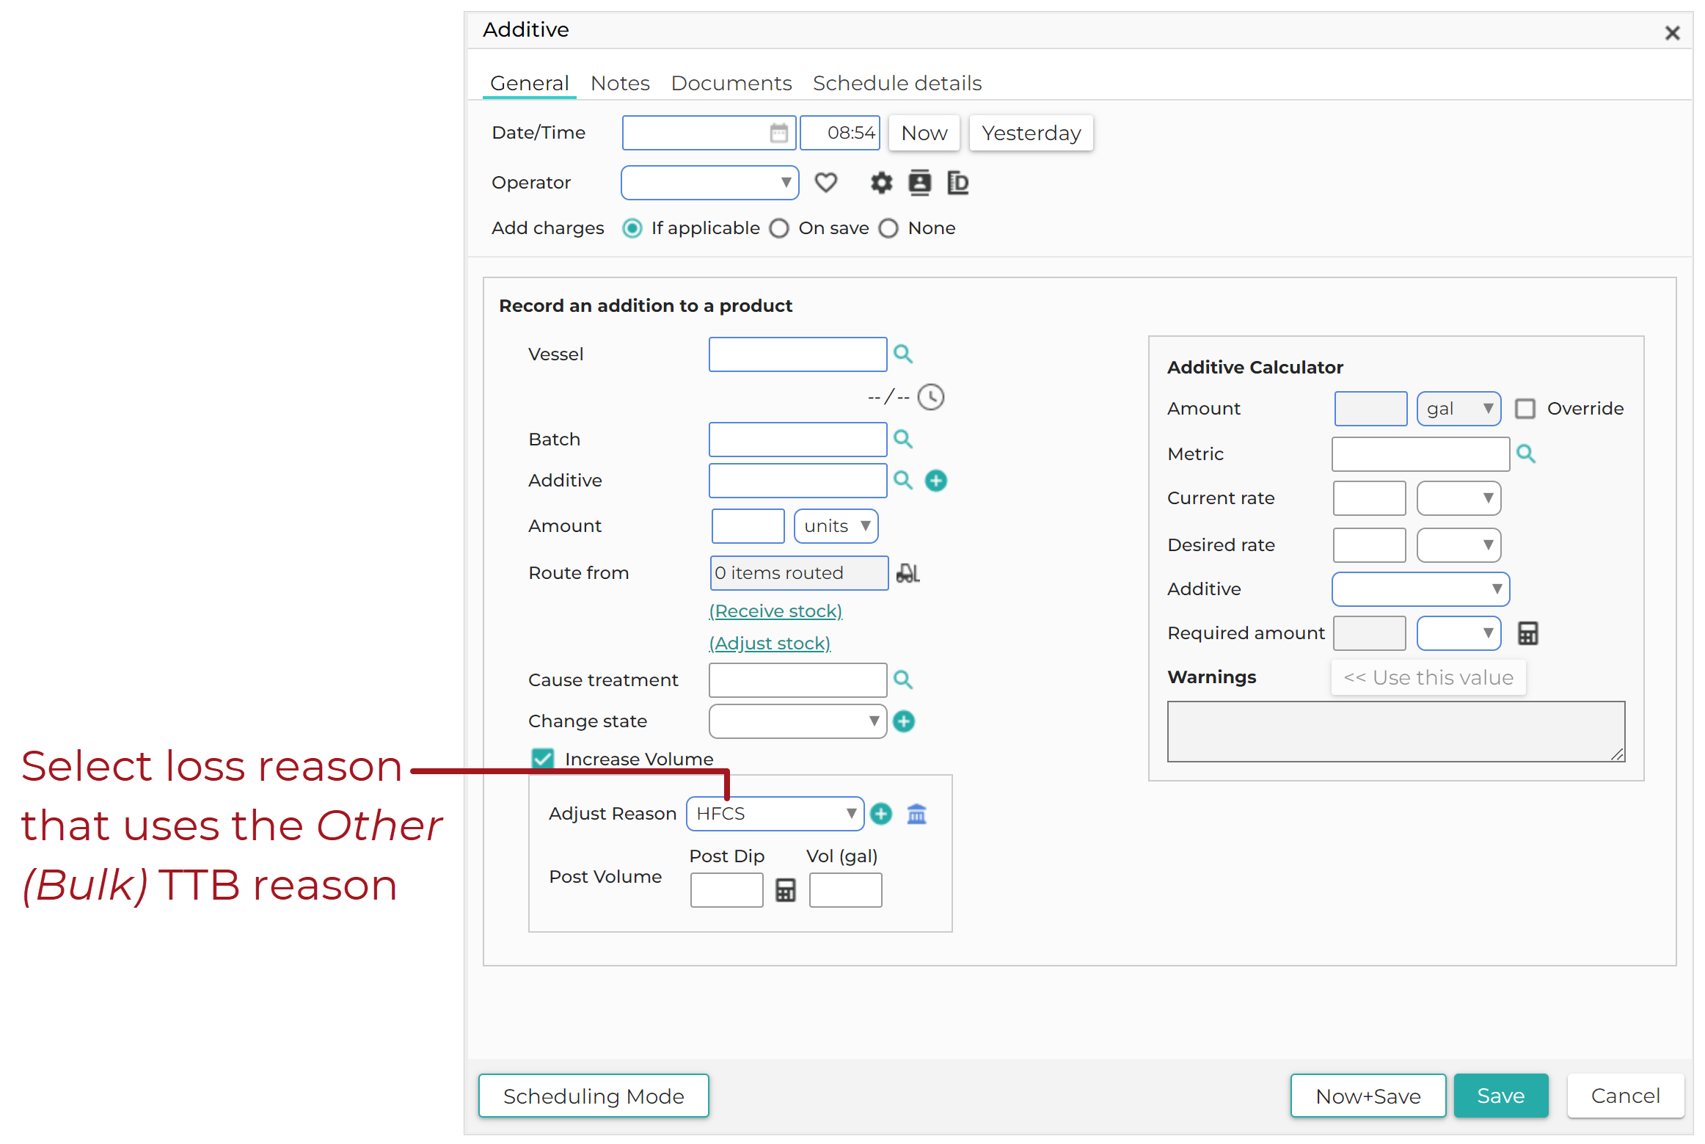
Task: Enable the Override checkbox
Action: click(x=1525, y=409)
